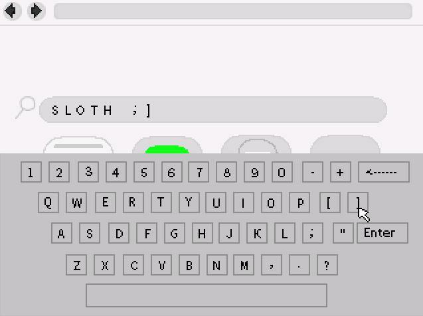Viewport: 423px width, 316px height.
Task: Focus the top address bar
Action: [233, 11]
